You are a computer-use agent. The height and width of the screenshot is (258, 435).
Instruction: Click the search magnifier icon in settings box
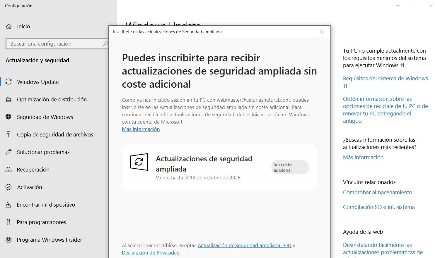click(105, 44)
